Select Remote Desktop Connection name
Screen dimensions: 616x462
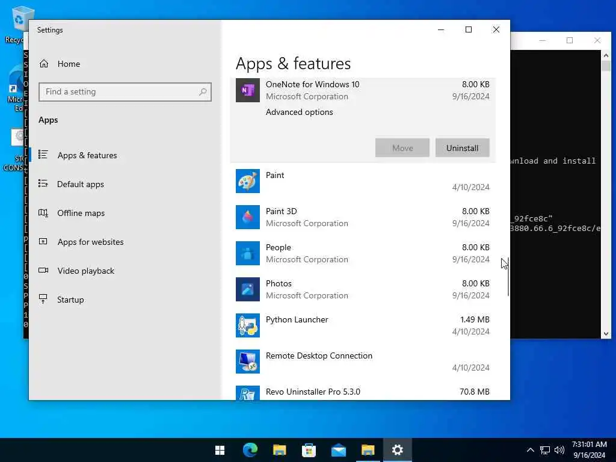tap(319, 356)
